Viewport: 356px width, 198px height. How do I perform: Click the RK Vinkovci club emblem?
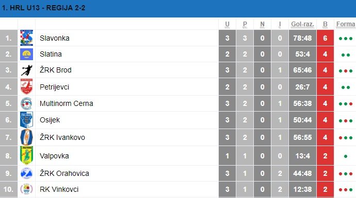tap(26, 189)
